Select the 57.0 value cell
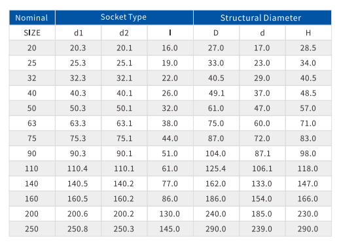The height and width of the screenshot is (242, 339). pos(308,108)
